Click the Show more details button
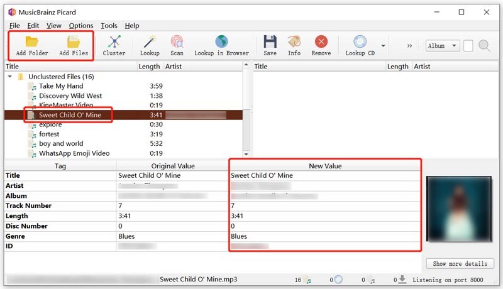Viewport: 503px width, 289px height. (460, 264)
